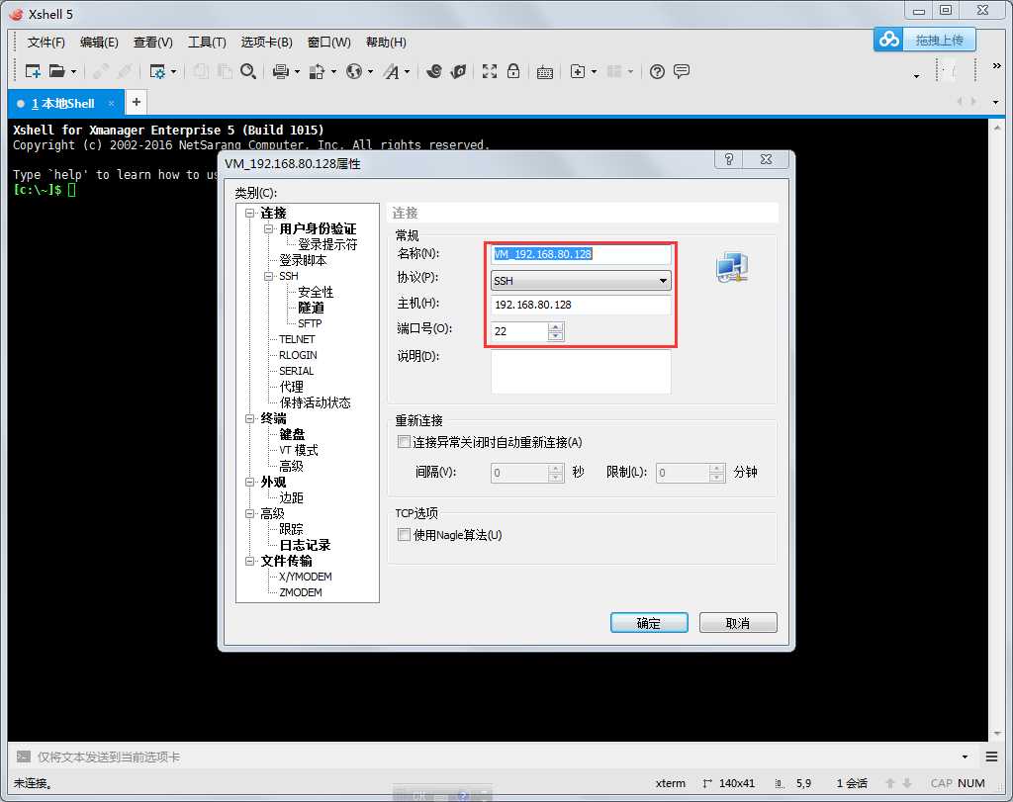The height and width of the screenshot is (802, 1013).
Task: Click the New session toolbar icon
Action: pos(33,71)
